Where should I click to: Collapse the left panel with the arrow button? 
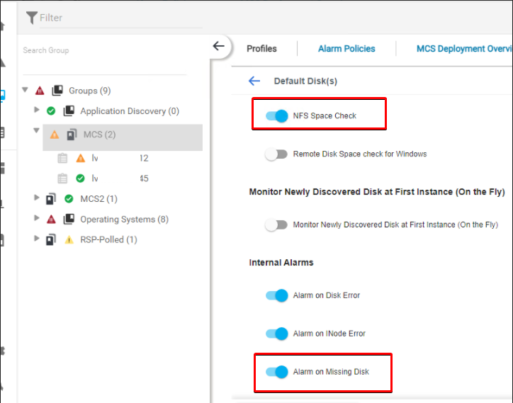218,47
